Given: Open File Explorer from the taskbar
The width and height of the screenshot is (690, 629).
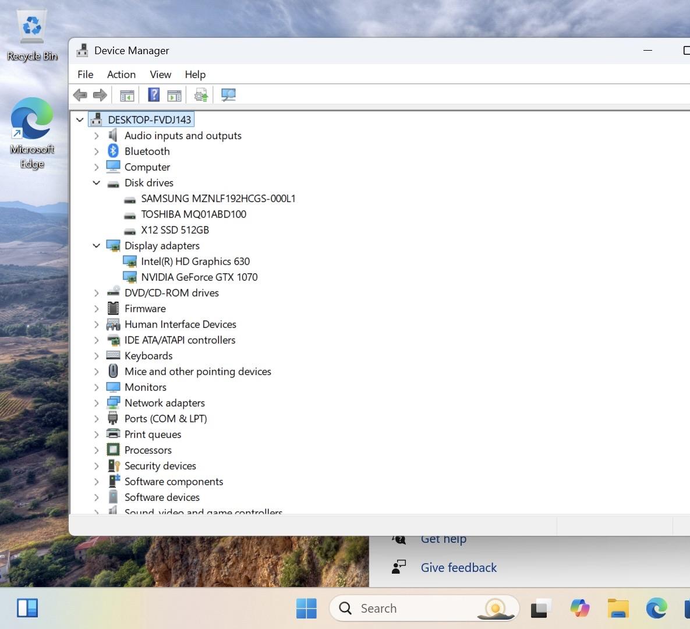Looking at the screenshot, I should pyautogui.click(x=618, y=609).
